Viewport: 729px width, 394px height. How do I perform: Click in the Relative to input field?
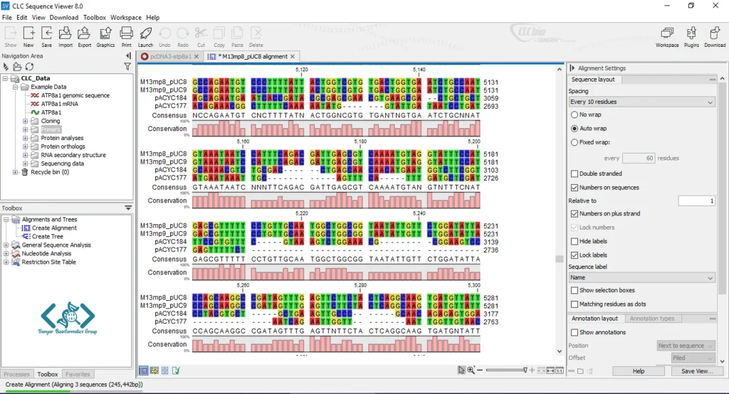pos(696,201)
